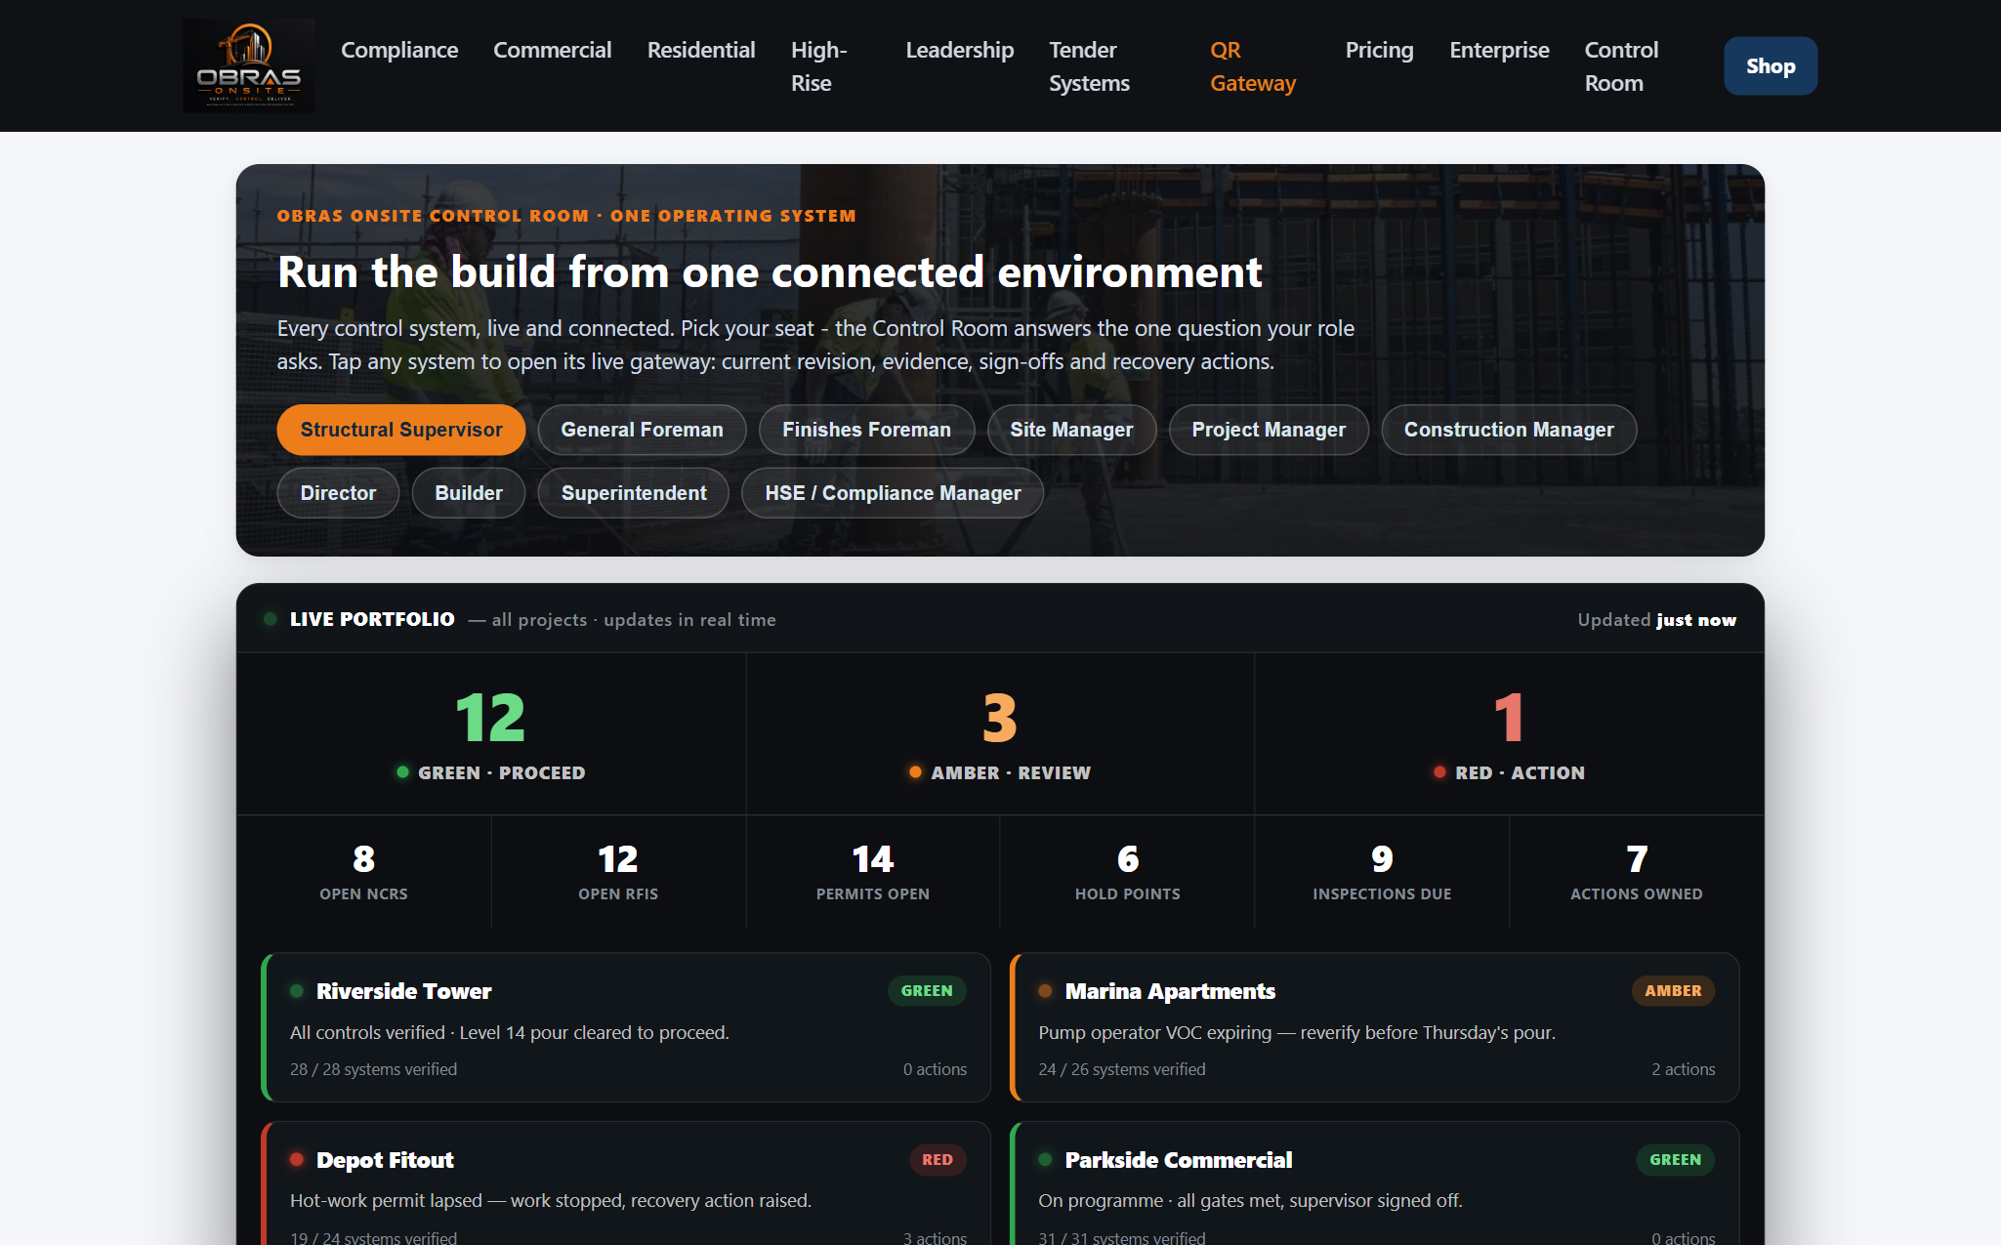This screenshot has height=1245, width=2001.
Task: View the Pricing page
Action: tap(1379, 50)
